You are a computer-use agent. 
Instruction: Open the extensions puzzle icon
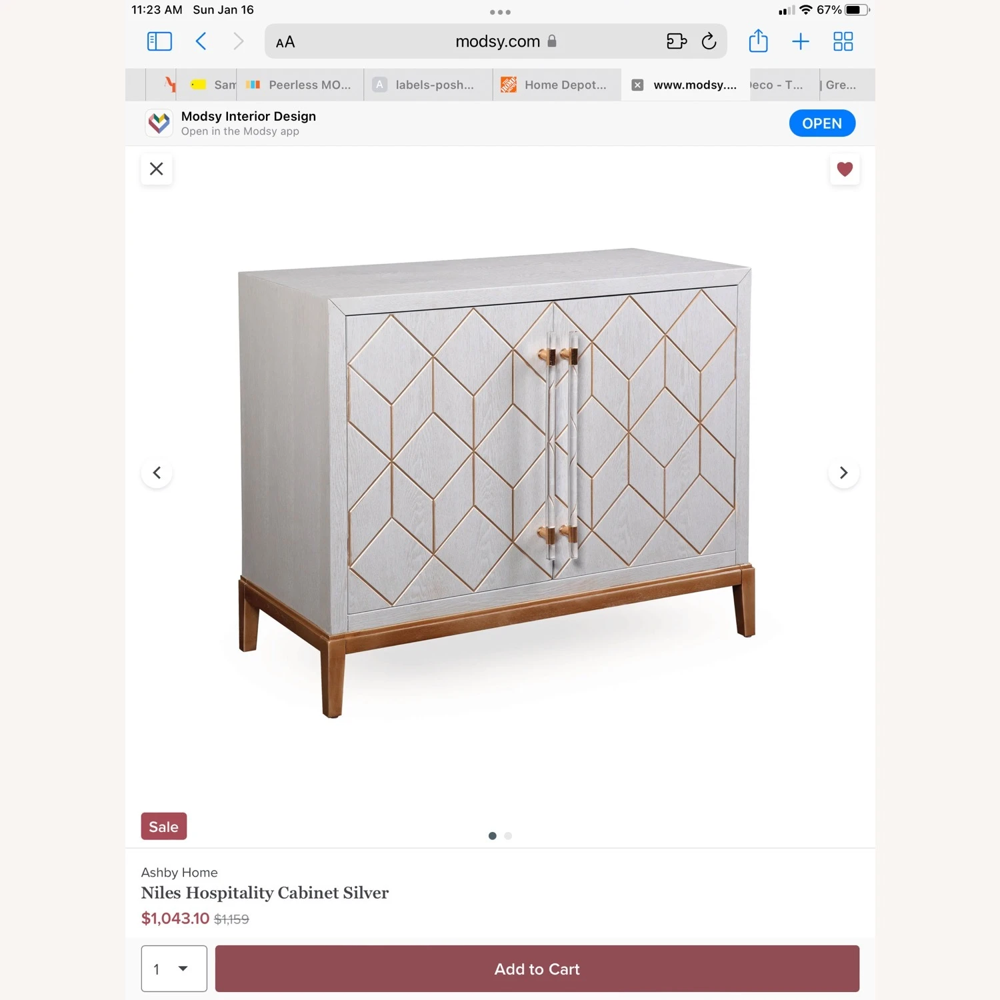(676, 41)
